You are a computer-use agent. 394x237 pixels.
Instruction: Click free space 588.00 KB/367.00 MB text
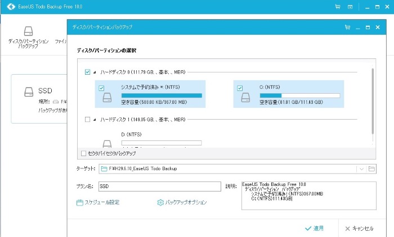[154, 102]
